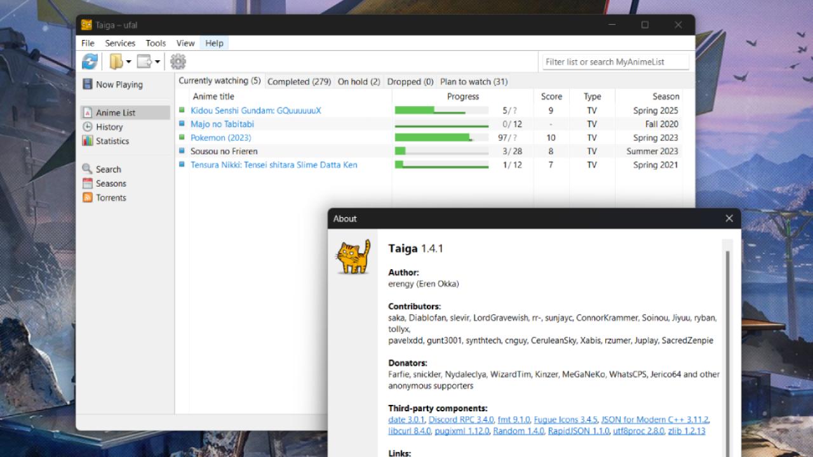The height and width of the screenshot is (457, 813).
Task: Expand the folder button's dropdown arrow
Action: tap(128, 62)
